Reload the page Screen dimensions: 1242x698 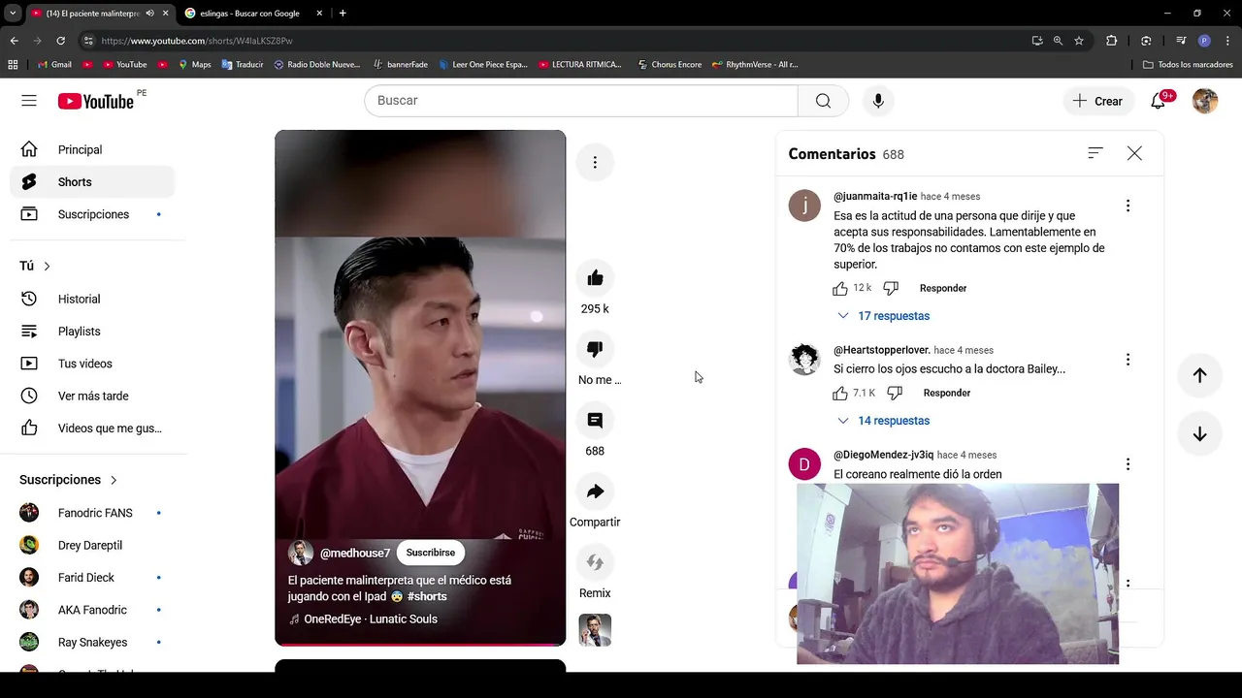click(x=60, y=41)
